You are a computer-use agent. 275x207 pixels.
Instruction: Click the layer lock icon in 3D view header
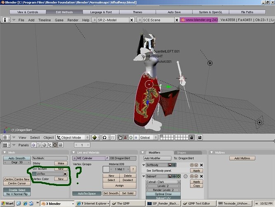(192, 137)
